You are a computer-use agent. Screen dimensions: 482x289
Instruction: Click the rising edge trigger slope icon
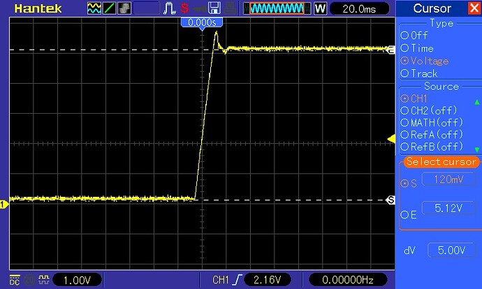238,280
